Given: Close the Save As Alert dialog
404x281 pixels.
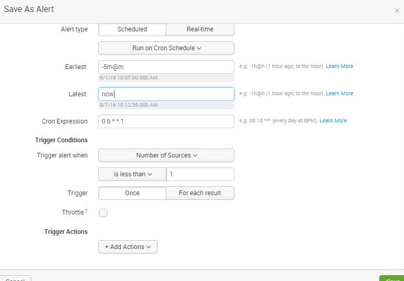Looking at the screenshot, I should tap(397, 10).
